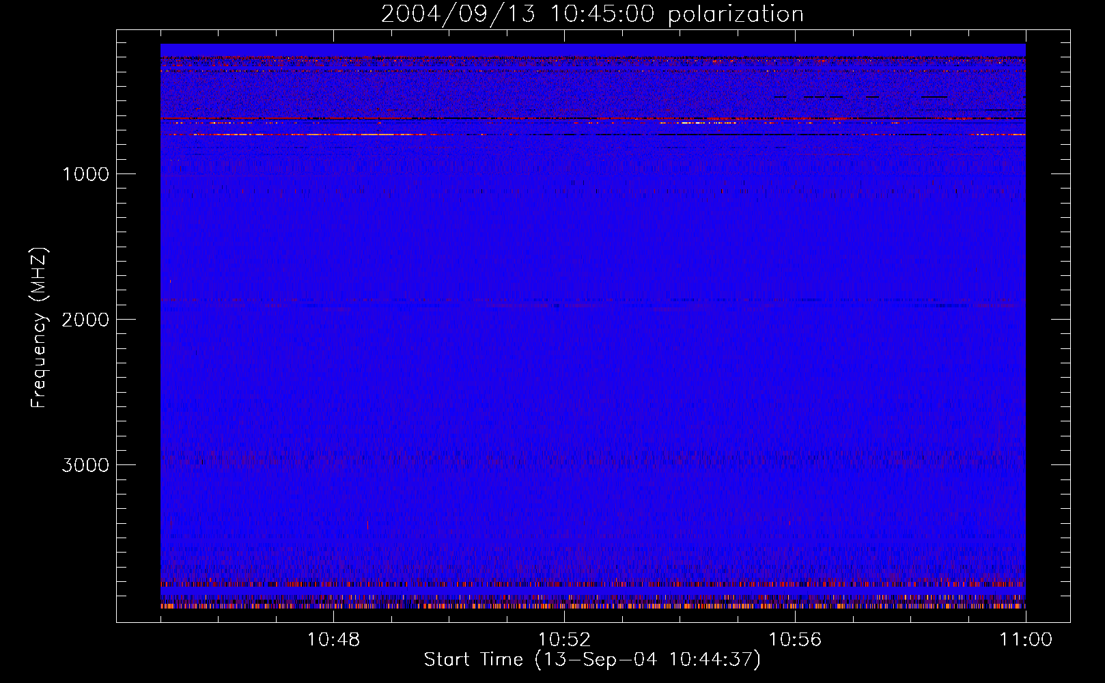The width and height of the screenshot is (1105, 683).
Task: Click the 3000 frequency tick label
Action: (x=85, y=465)
